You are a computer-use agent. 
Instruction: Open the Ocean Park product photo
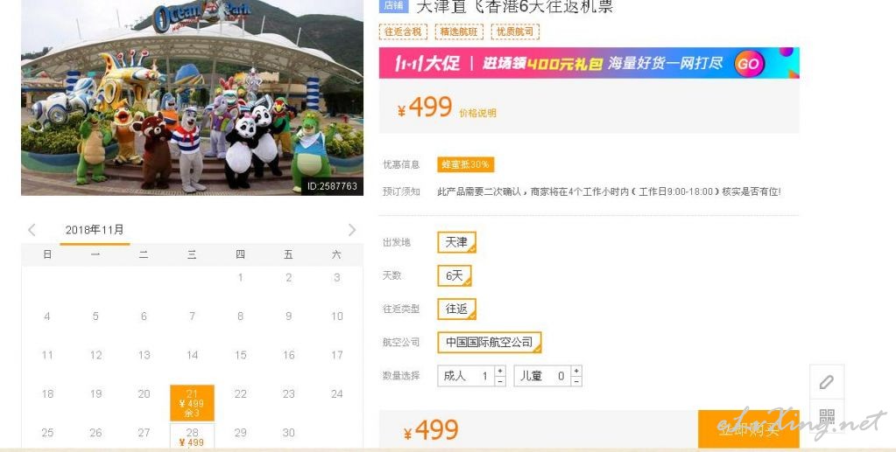tap(192, 98)
